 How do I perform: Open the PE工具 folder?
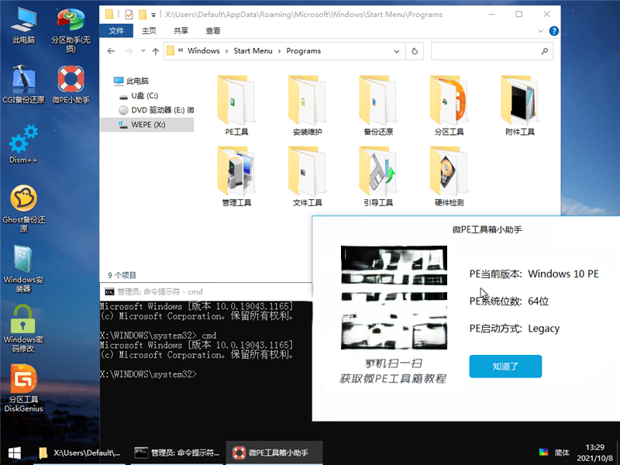pos(236,105)
